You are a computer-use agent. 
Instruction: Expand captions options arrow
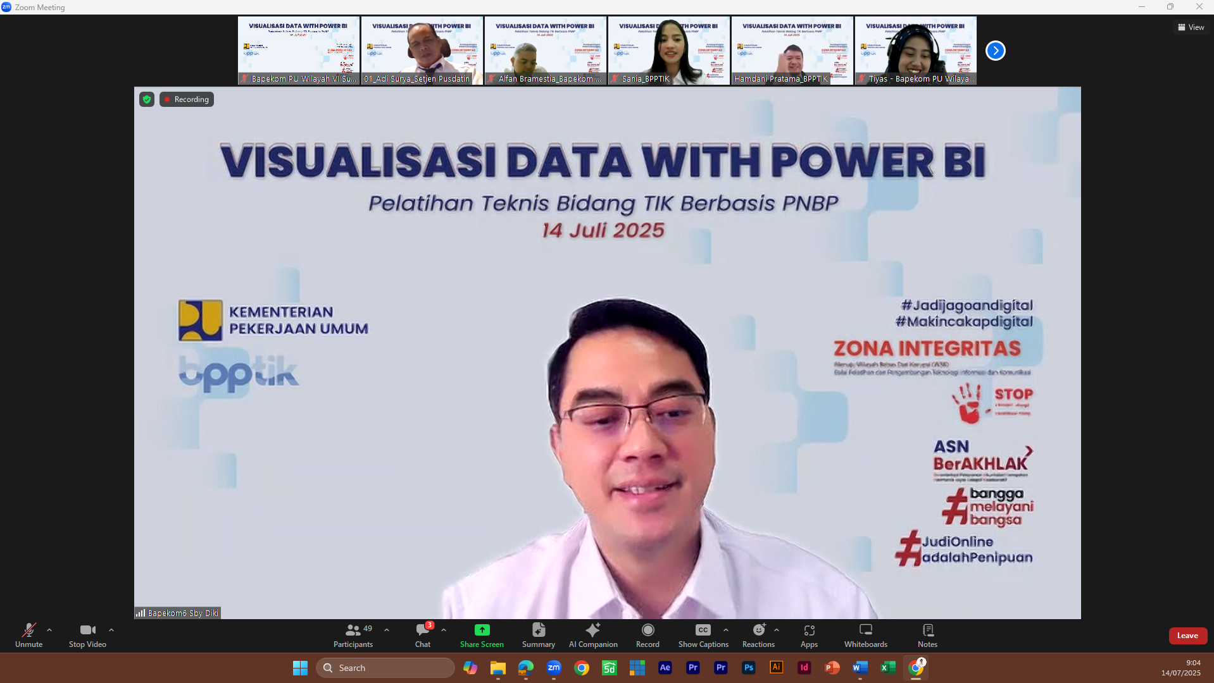[x=726, y=630]
